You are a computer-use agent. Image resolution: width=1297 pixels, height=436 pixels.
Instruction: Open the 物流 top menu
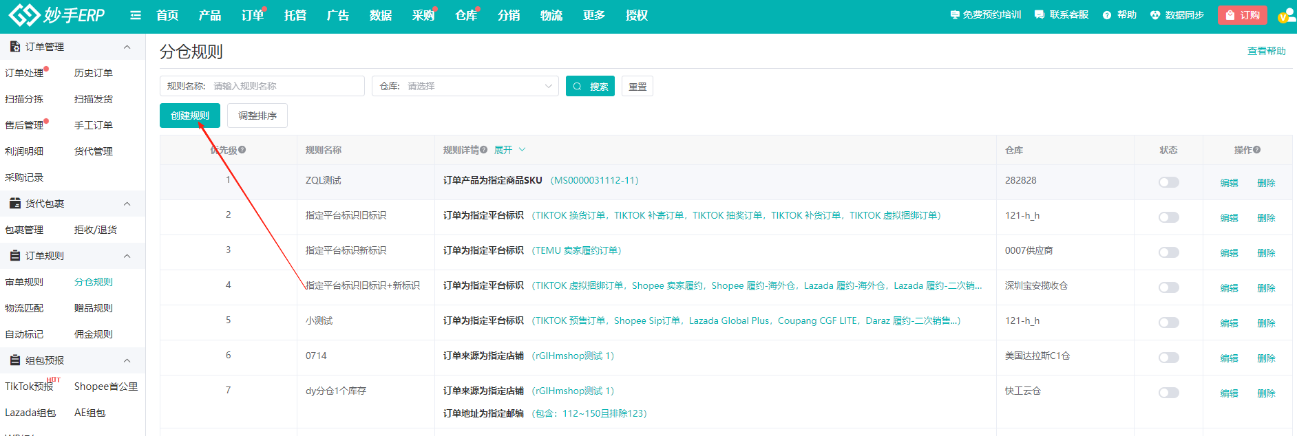point(551,15)
